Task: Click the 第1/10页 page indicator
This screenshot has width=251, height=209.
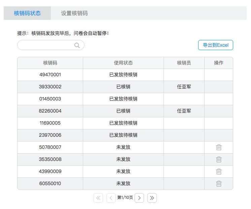Action: (x=125, y=198)
